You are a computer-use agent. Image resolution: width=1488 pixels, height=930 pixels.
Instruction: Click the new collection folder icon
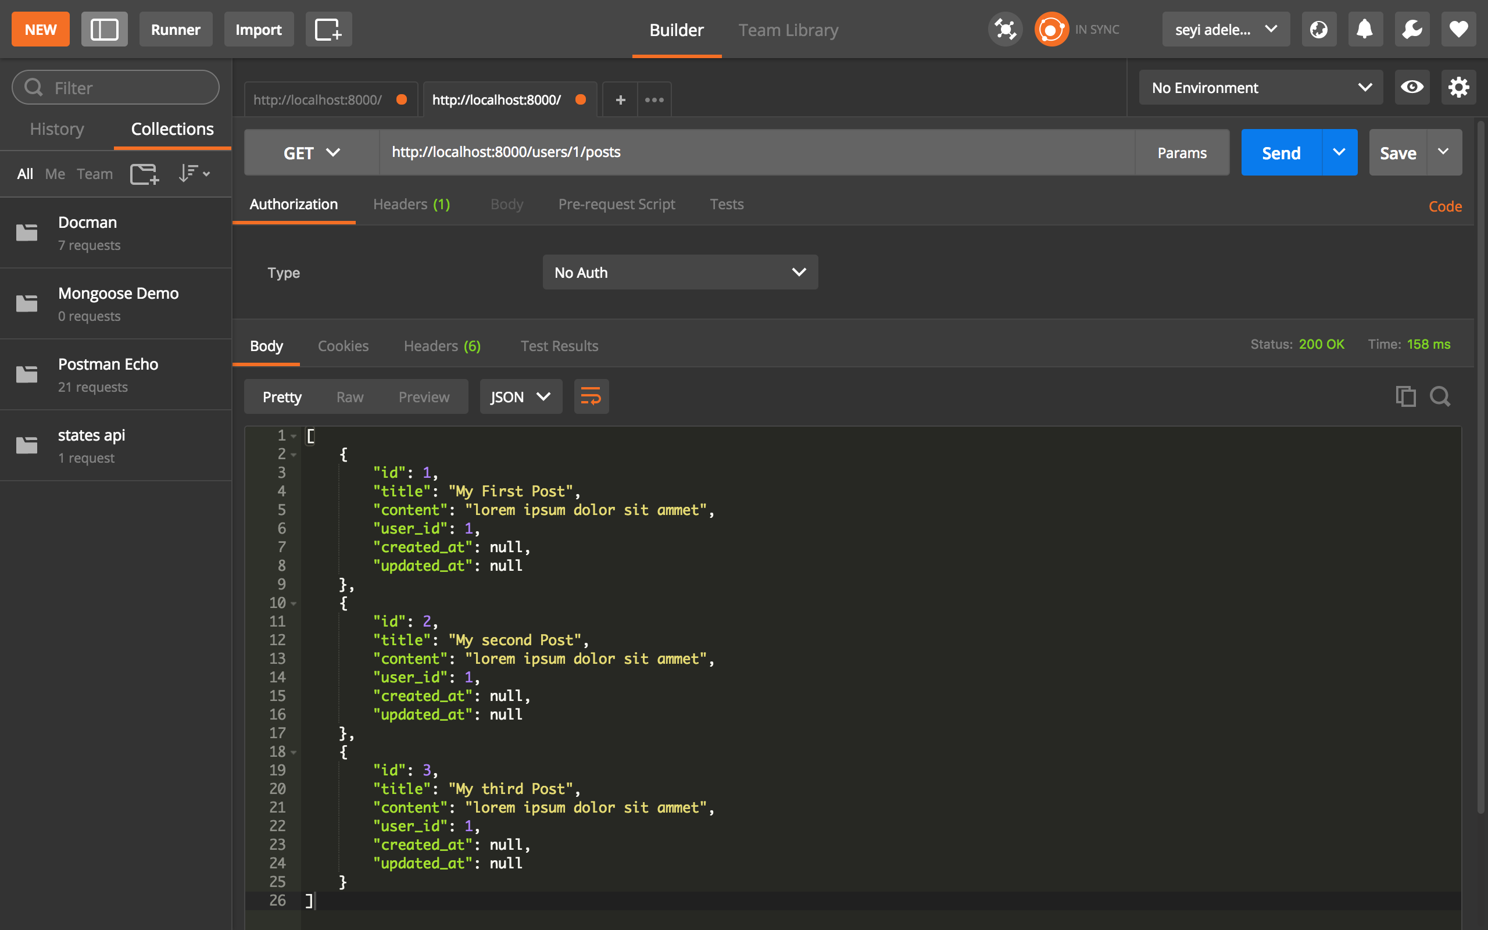click(x=145, y=174)
